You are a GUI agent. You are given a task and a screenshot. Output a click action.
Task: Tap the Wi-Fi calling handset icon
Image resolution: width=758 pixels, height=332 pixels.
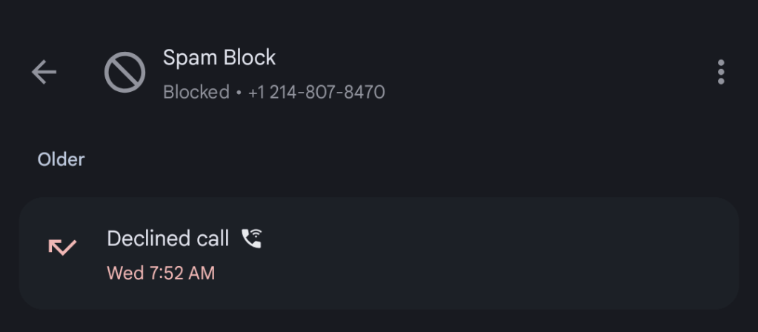tap(252, 238)
